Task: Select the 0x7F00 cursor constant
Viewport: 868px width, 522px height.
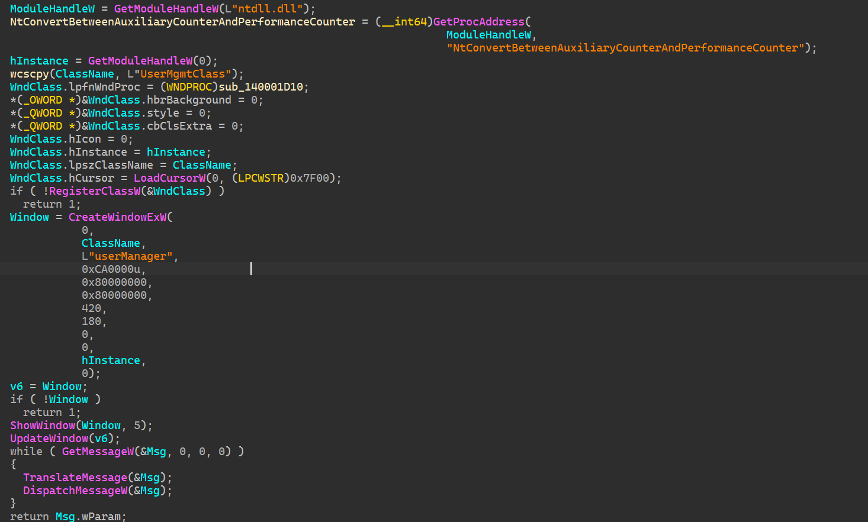Action: pyautogui.click(x=310, y=178)
